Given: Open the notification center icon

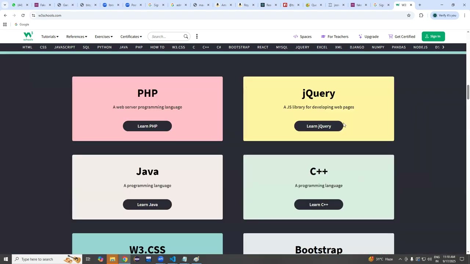Looking at the screenshot, I should (x=462, y=259).
